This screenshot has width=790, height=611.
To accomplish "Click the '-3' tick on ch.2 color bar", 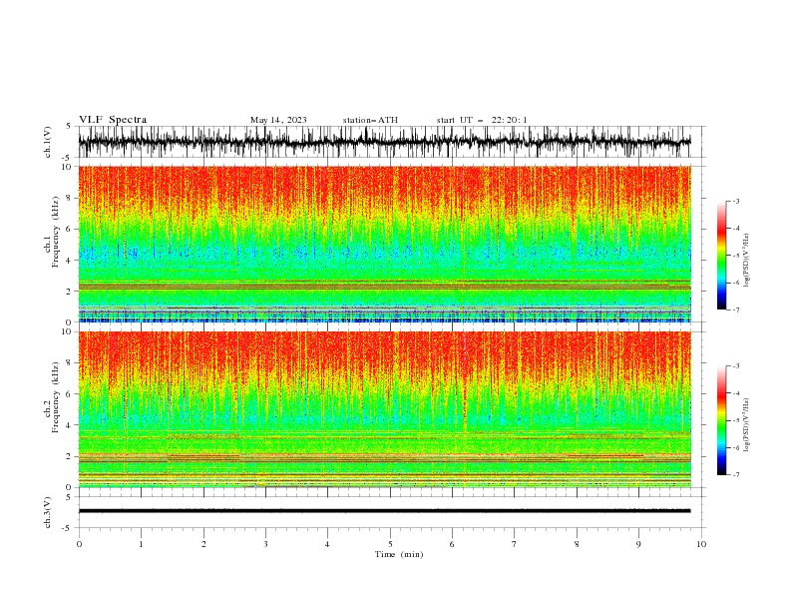I will (x=735, y=366).
